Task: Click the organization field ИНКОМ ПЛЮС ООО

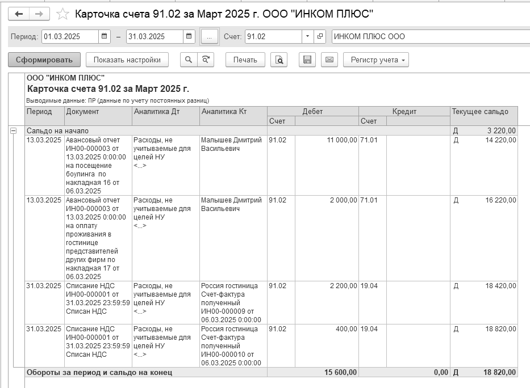Action: [x=431, y=36]
